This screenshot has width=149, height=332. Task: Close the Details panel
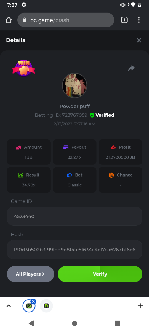point(139,40)
